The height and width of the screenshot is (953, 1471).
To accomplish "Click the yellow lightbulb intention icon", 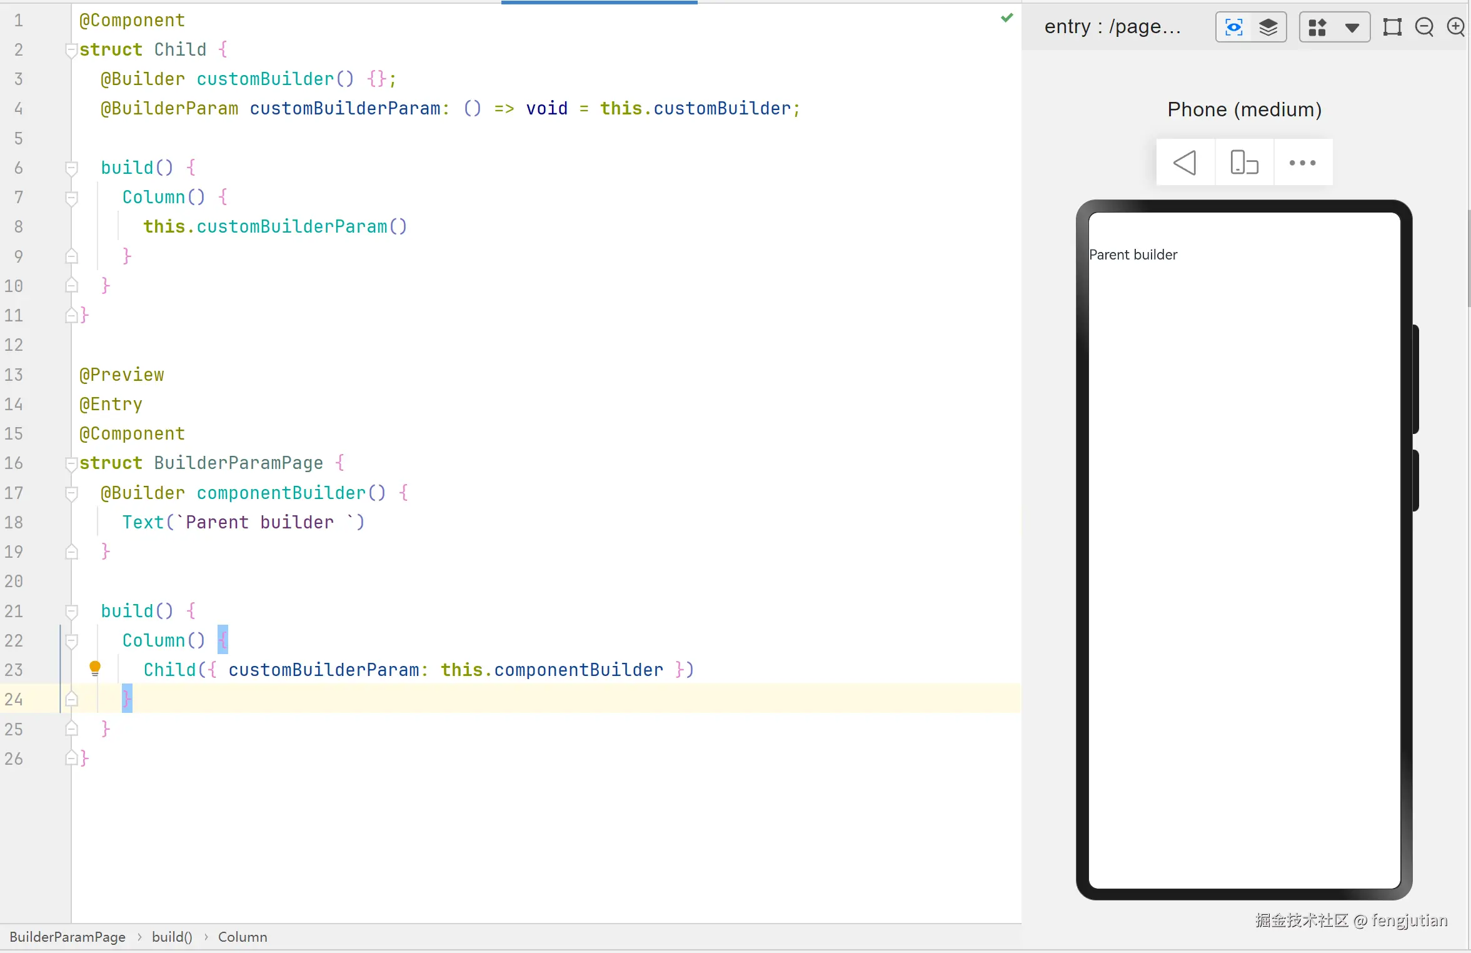I will (x=95, y=668).
